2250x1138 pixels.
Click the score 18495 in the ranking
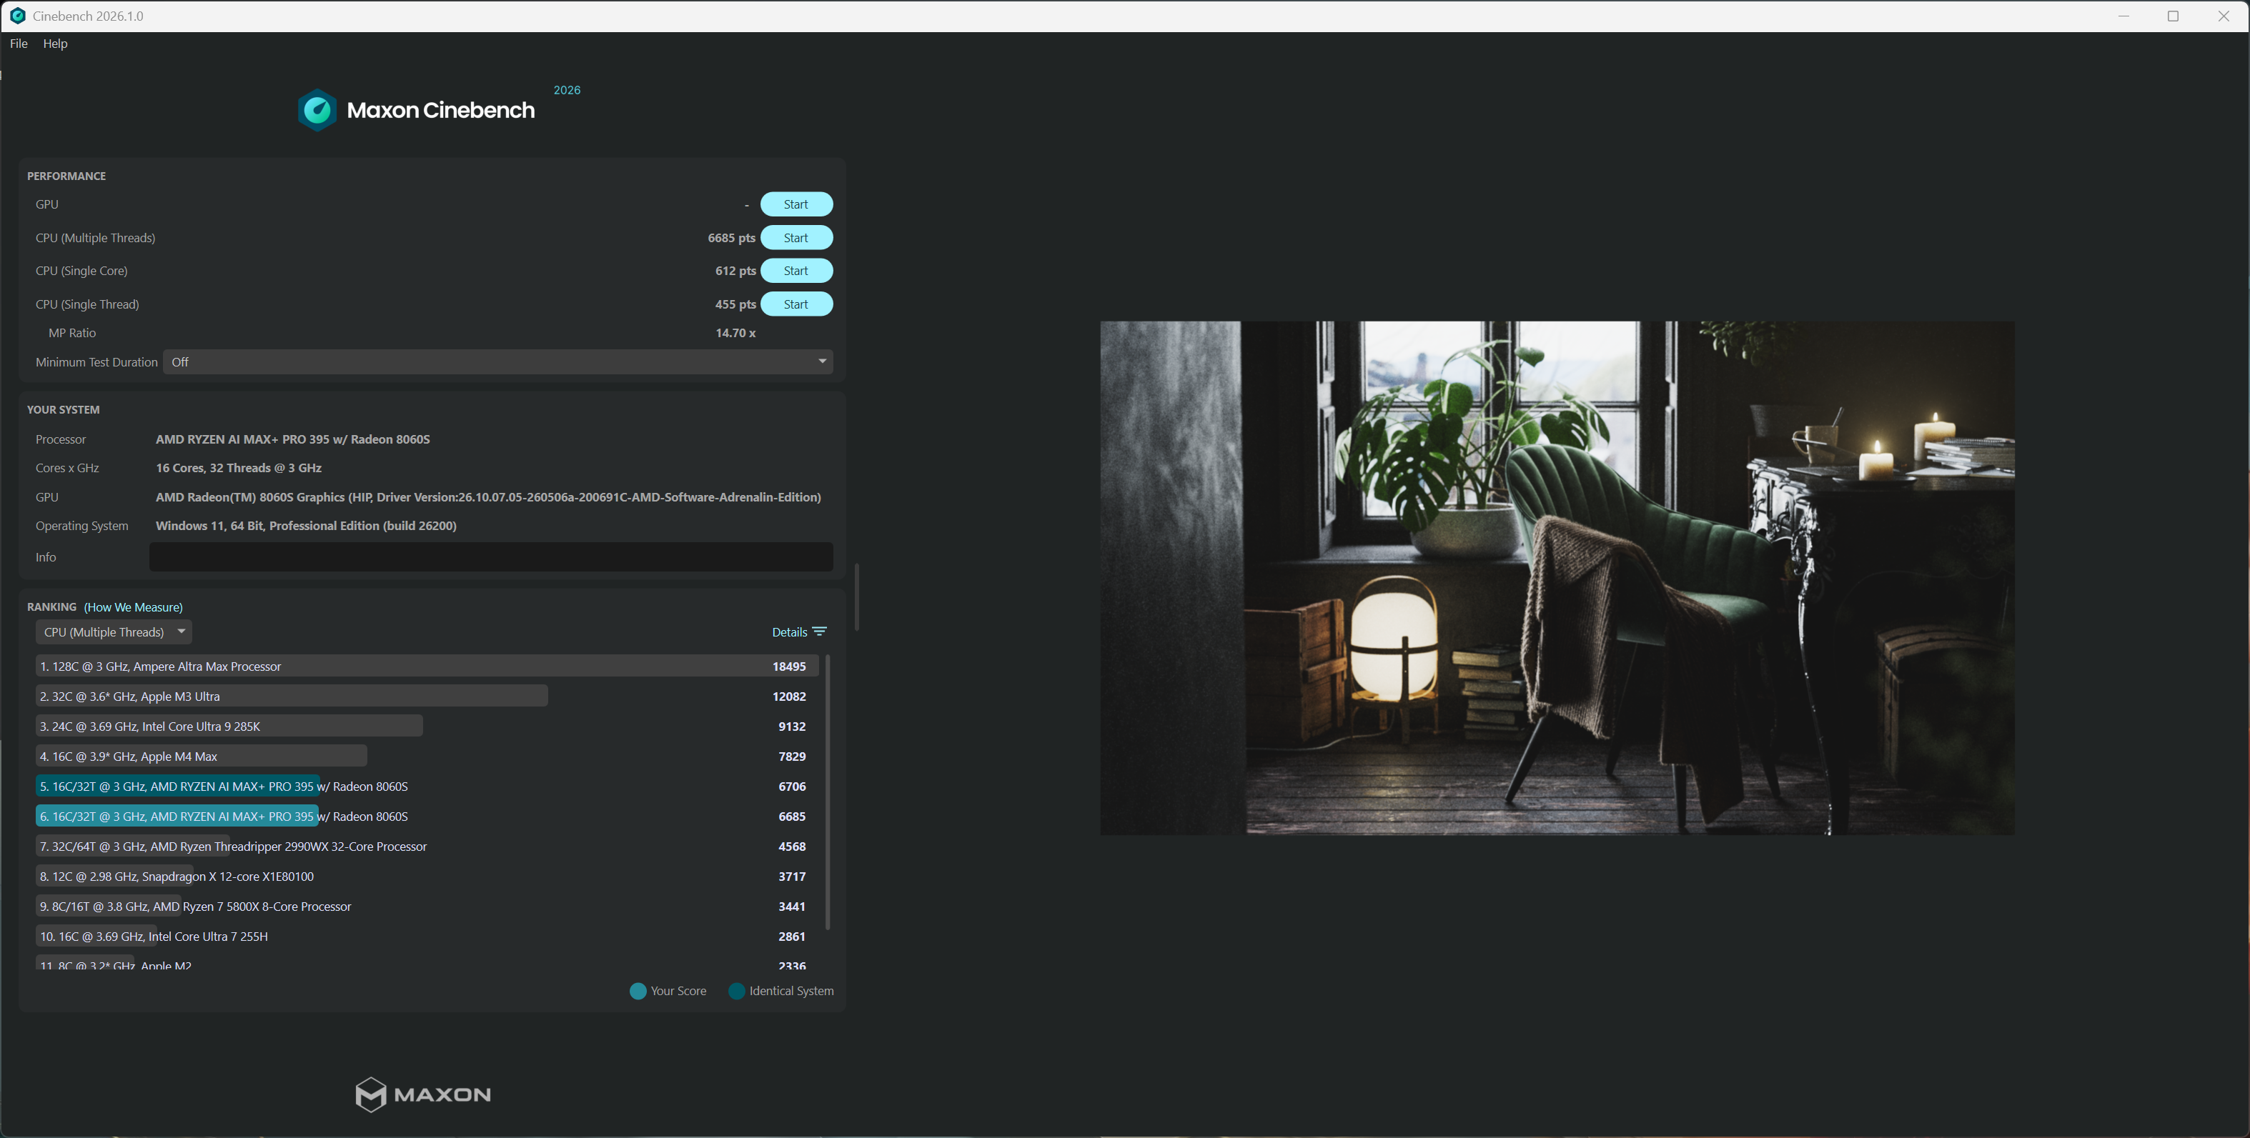pos(789,667)
